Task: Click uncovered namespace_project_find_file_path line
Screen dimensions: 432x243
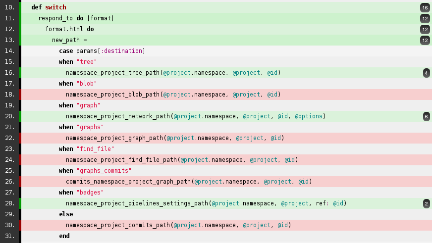Action: [x=182, y=160]
